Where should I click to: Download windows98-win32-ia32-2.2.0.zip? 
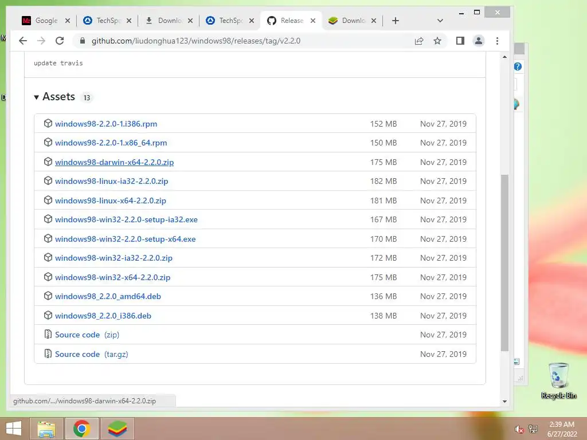114,258
